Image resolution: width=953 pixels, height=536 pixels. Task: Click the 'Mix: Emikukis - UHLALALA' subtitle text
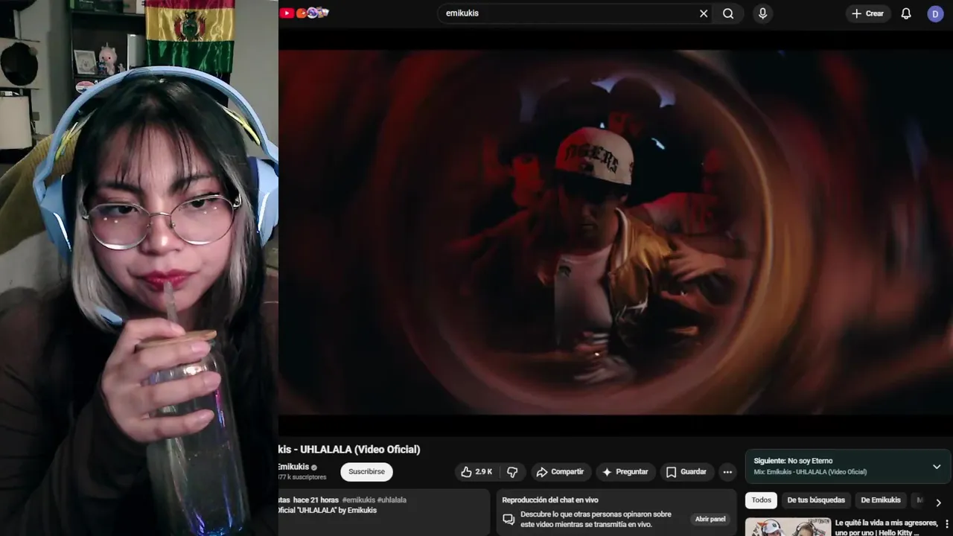(810, 472)
